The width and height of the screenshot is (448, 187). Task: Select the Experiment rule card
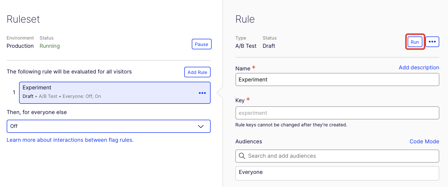coord(115,93)
